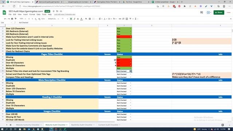Apply percent format from the toolbar

tap(32, 19)
